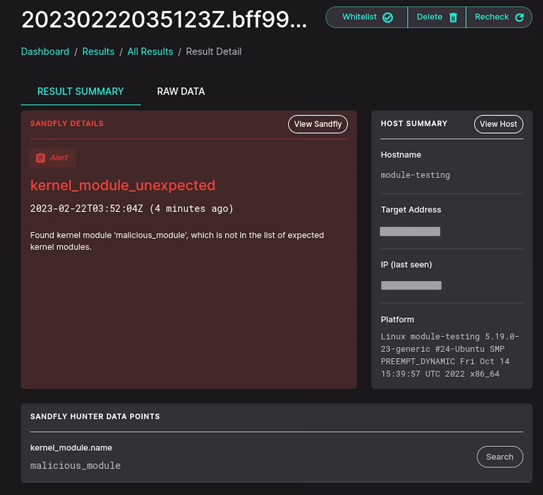
Task: Click the Delete trash can icon
Action: point(453,18)
